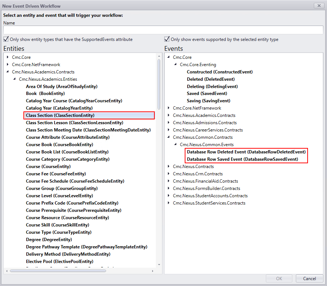Click the OK button

(279, 278)
